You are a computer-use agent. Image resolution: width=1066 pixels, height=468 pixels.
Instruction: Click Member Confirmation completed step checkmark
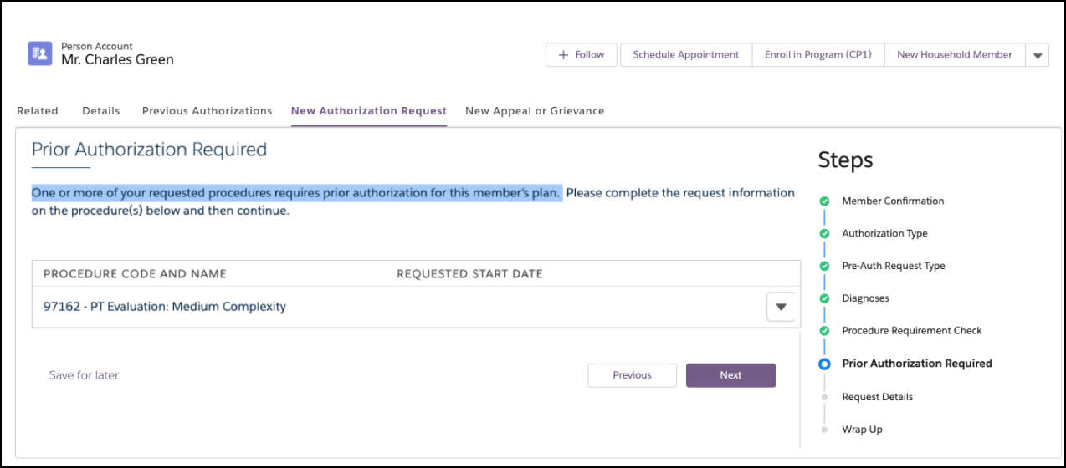[824, 201]
